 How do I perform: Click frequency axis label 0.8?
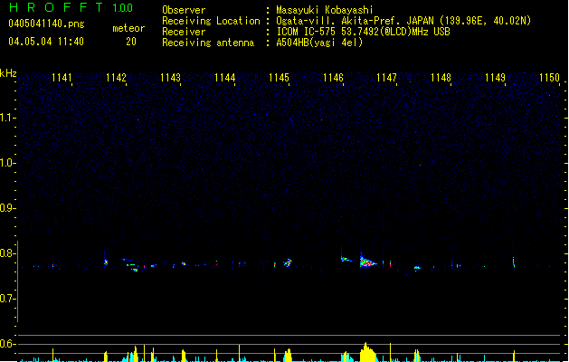click(7, 253)
